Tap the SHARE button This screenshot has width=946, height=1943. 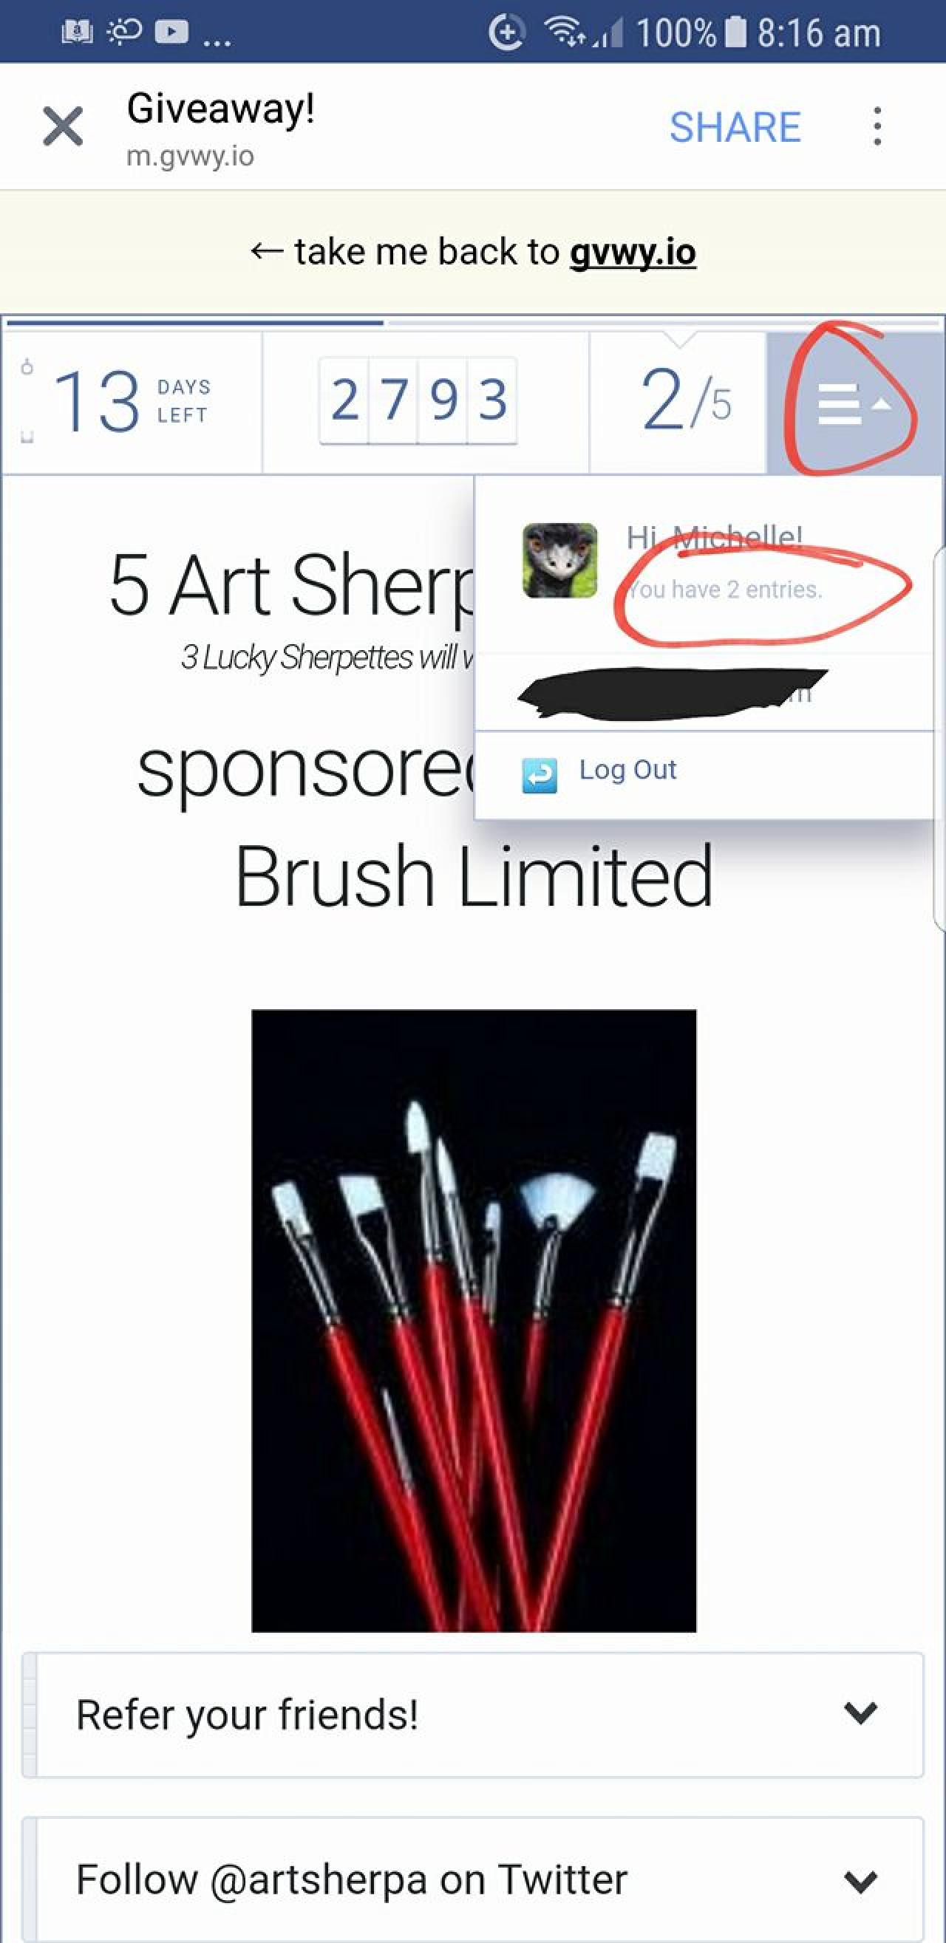point(735,127)
